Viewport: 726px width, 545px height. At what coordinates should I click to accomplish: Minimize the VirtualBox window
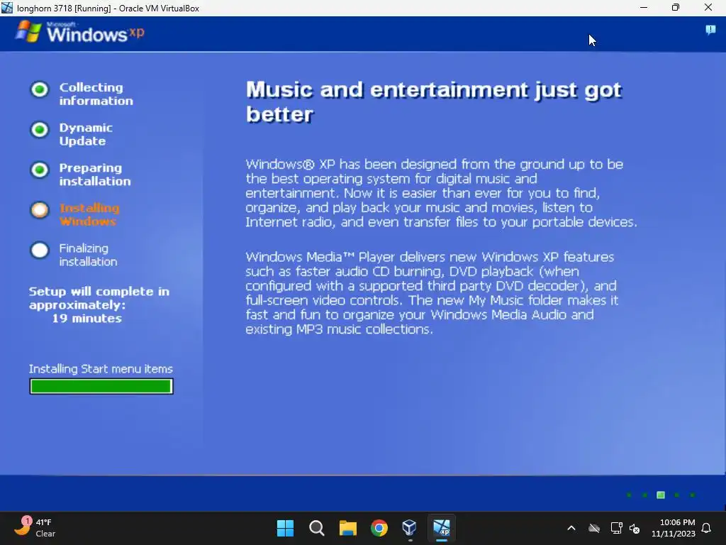[644, 7]
